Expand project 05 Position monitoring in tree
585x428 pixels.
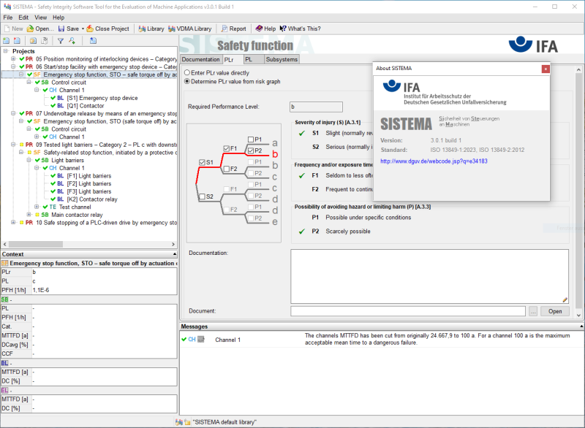(13, 58)
